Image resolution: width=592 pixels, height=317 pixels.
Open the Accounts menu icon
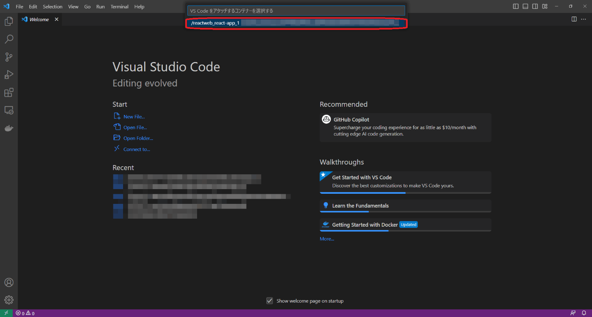pyautogui.click(x=9, y=282)
